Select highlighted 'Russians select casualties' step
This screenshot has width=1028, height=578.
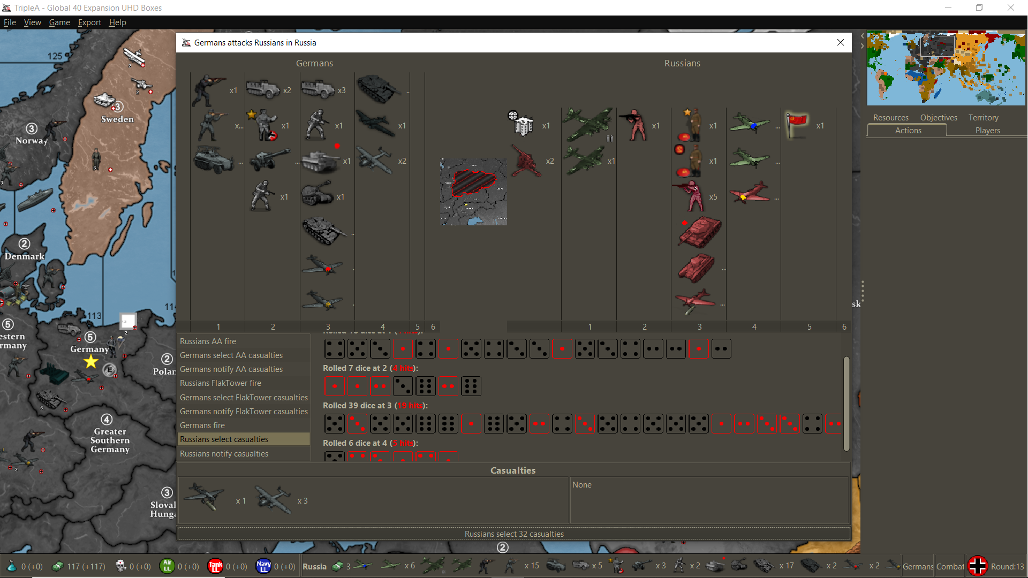(x=244, y=439)
